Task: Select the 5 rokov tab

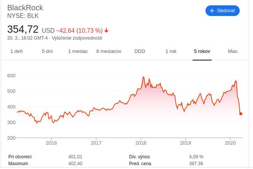Action: click(x=202, y=51)
